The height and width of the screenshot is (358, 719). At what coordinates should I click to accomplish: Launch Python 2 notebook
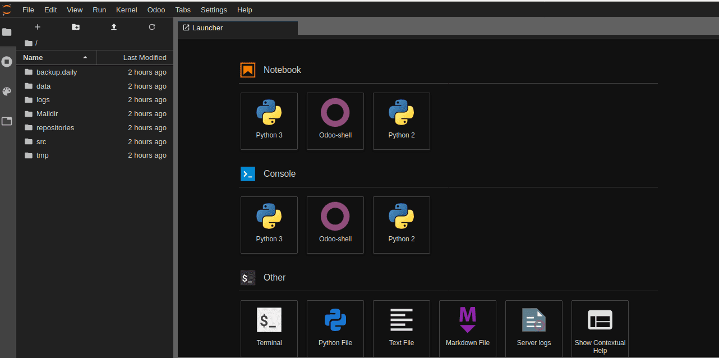tap(402, 121)
